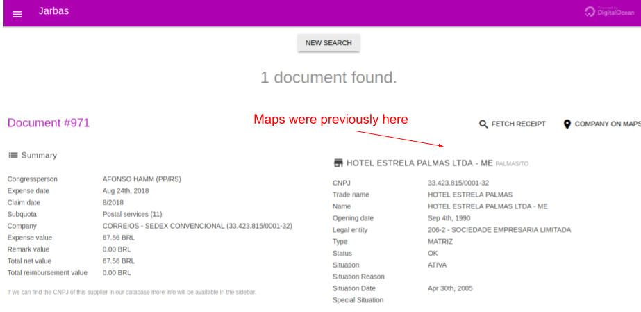Click the store icon beside Hotel Estrela Palmas
641x312 pixels.
coord(338,163)
